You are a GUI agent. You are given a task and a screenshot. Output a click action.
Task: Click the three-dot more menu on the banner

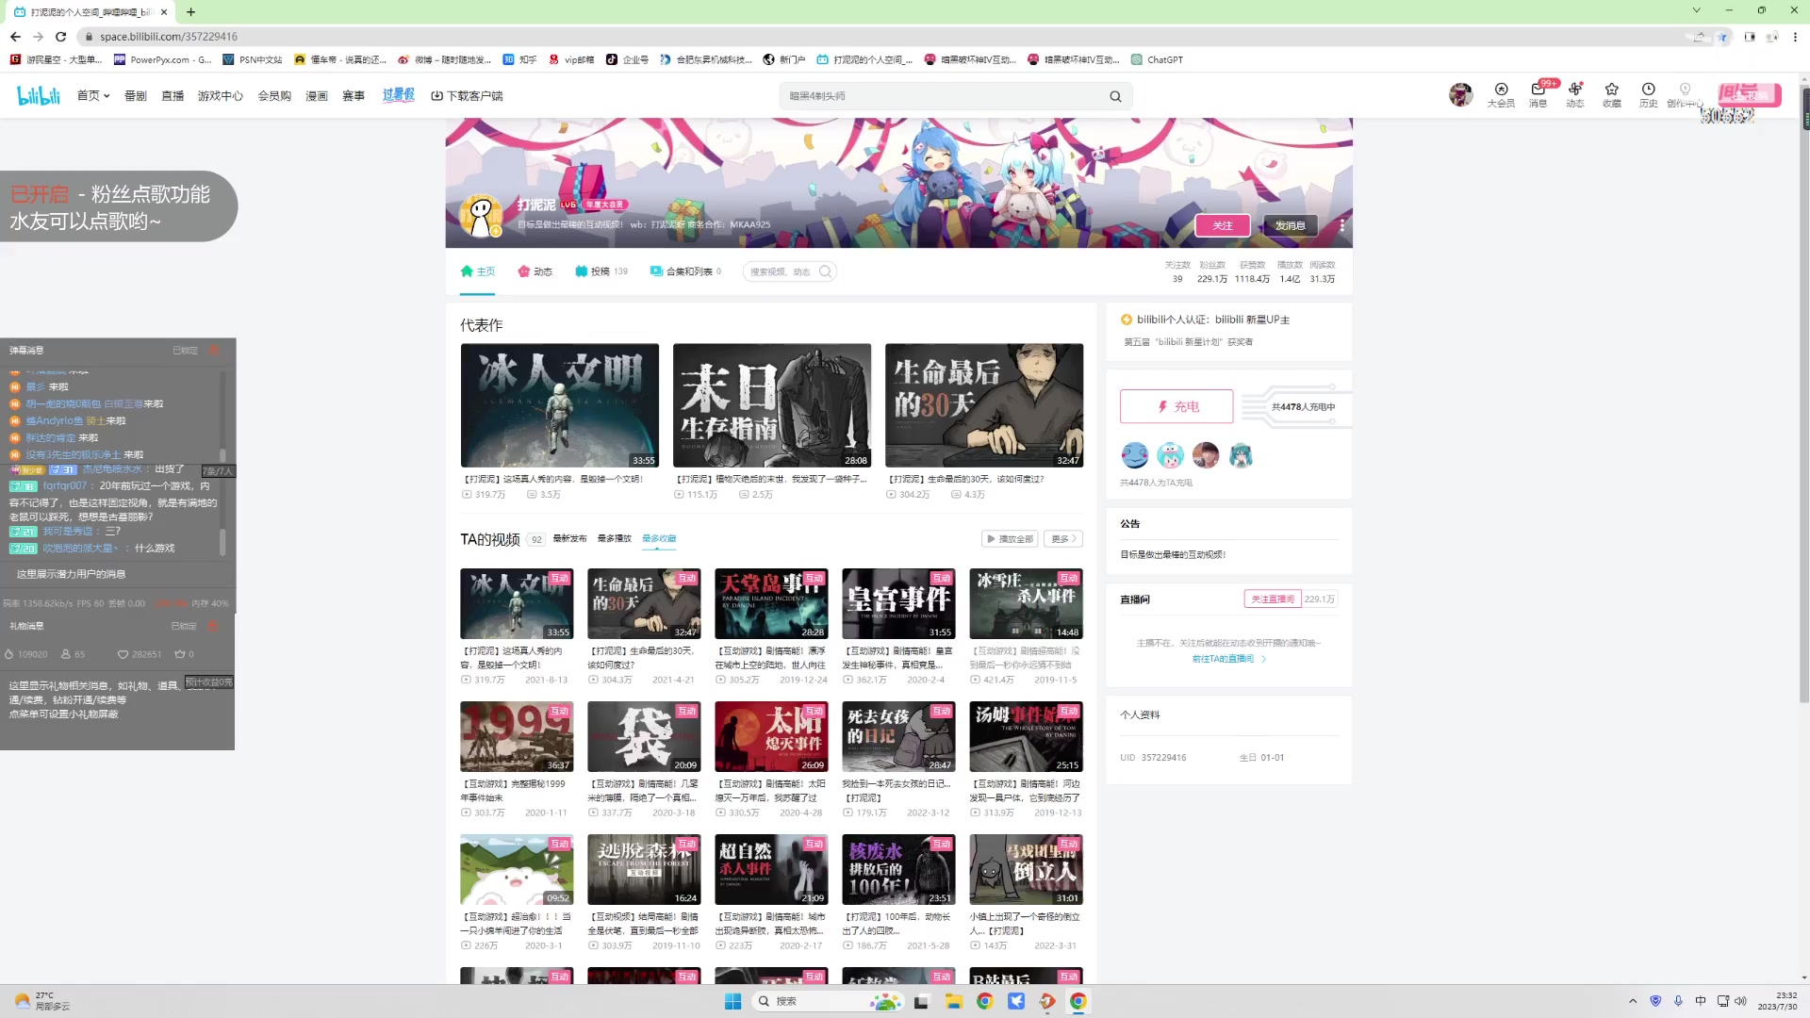point(1341,225)
